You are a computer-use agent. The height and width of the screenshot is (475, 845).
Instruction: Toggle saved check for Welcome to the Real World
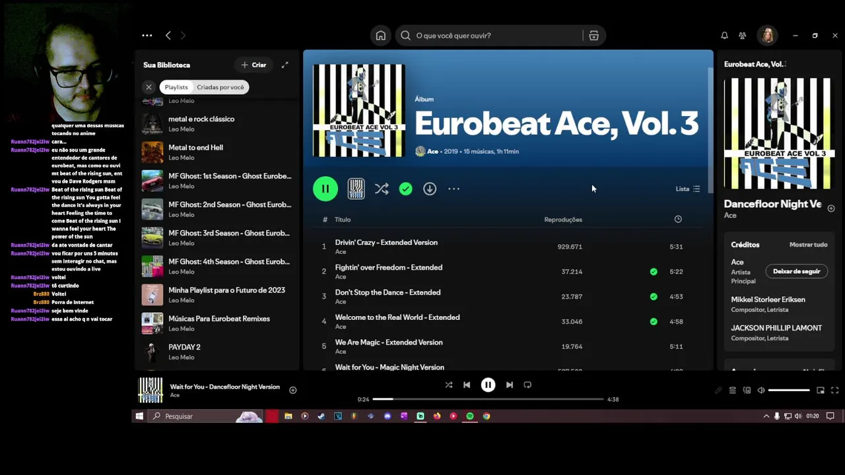point(654,321)
